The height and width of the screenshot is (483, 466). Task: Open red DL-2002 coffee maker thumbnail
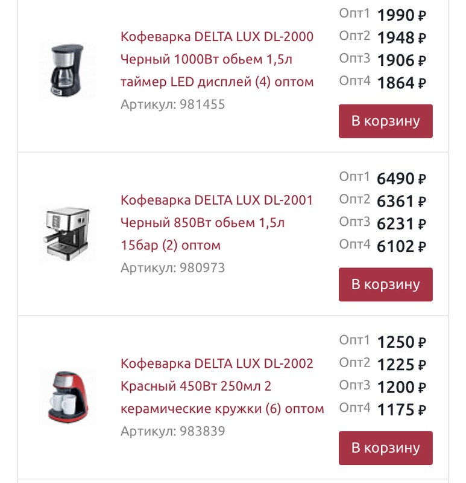(68, 397)
